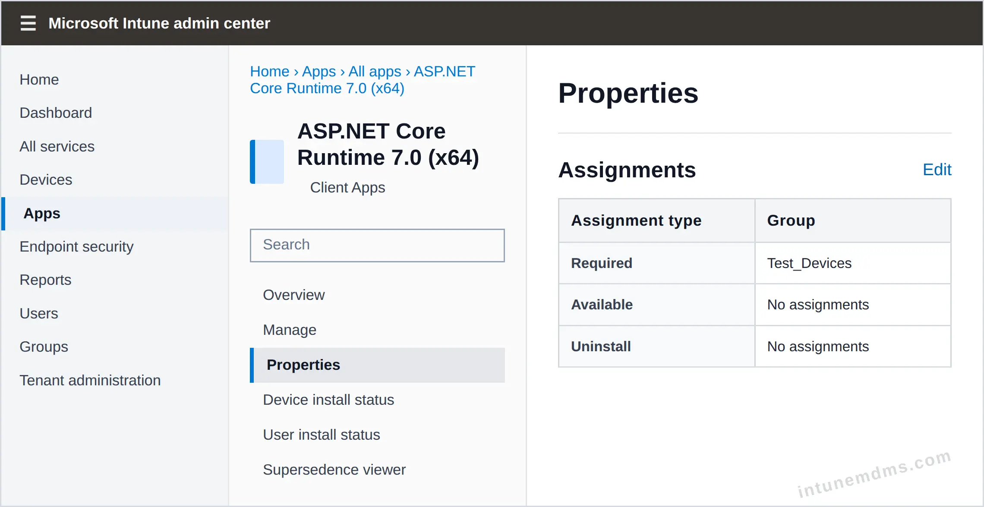Screen dimensions: 984x507
Task: Go to Home in left sidebar
Action: [39, 79]
